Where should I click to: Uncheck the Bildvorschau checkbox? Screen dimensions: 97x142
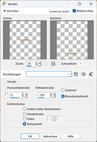pos(74,11)
